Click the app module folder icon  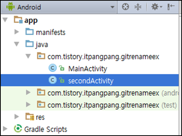pos(18,20)
